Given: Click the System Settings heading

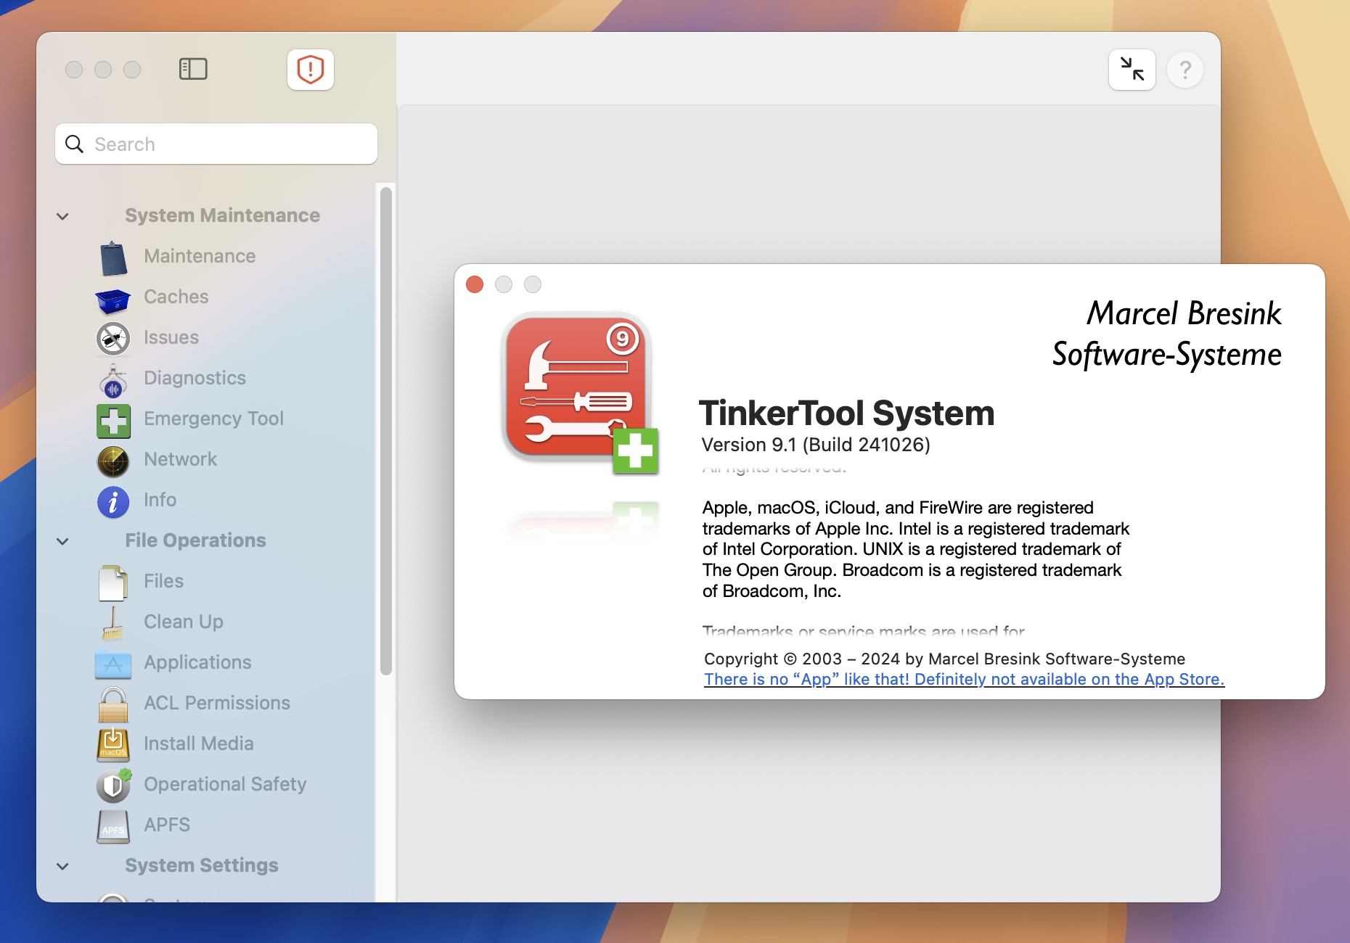Looking at the screenshot, I should [202, 865].
